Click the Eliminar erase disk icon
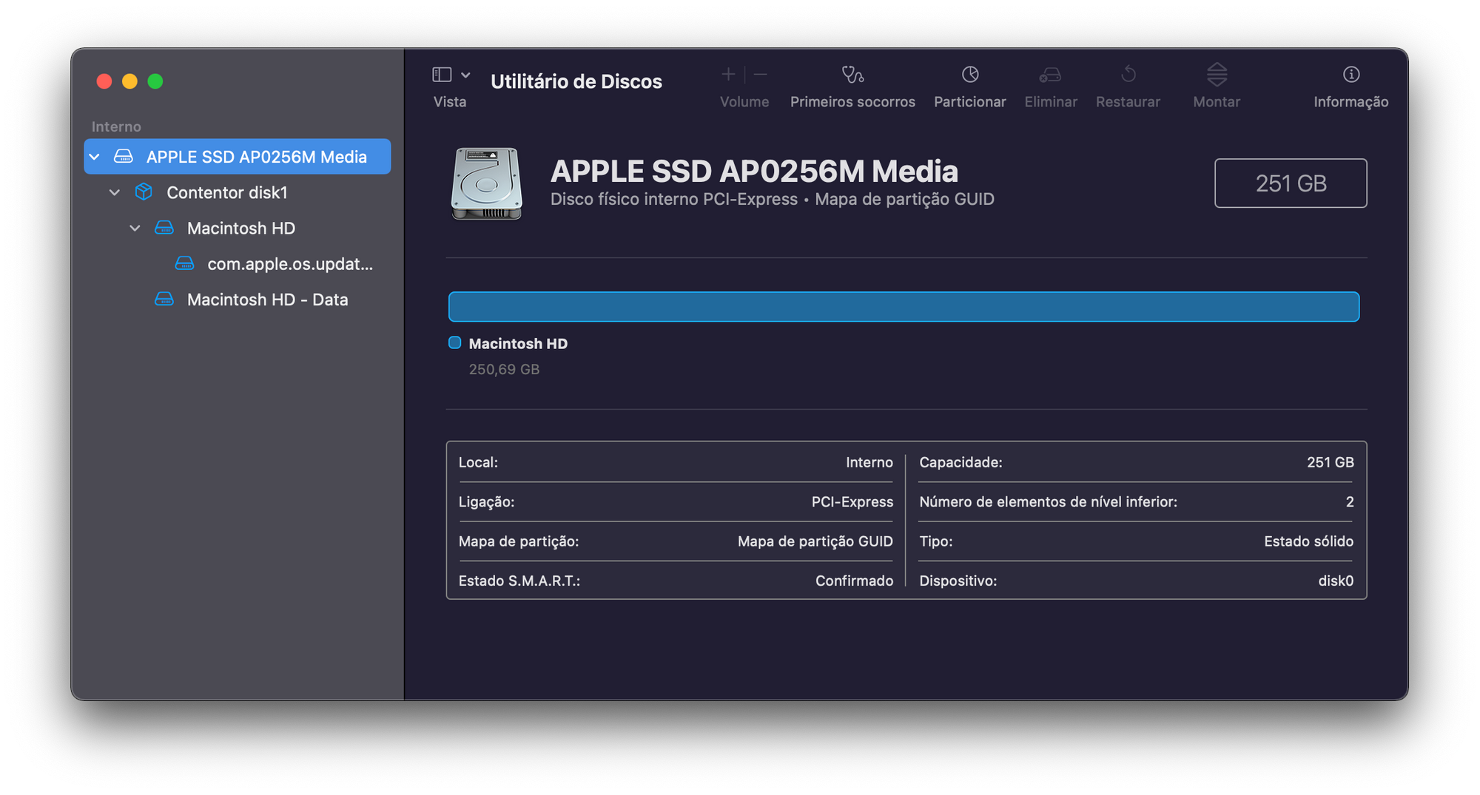This screenshot has width=1480, height=795. (x=1050, y=74)
